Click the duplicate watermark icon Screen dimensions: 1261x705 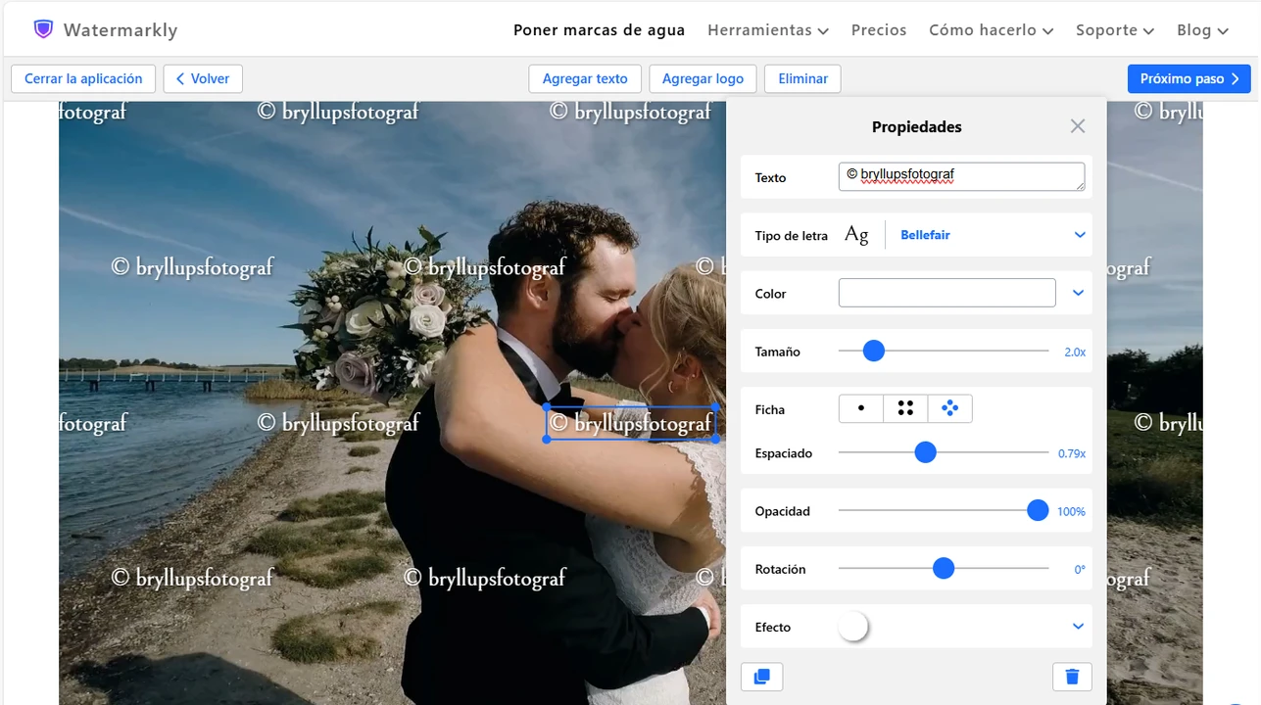[x=761, y=677]
